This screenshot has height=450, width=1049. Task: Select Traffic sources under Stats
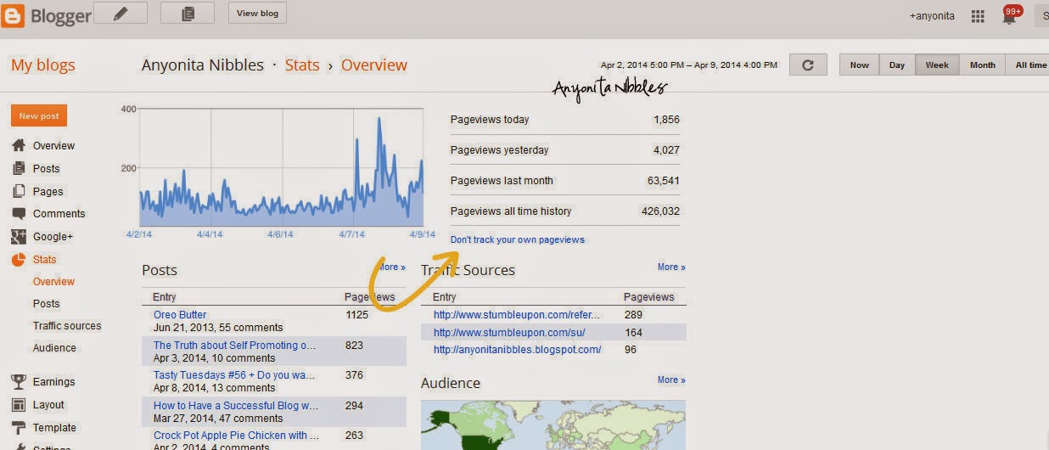67,326
